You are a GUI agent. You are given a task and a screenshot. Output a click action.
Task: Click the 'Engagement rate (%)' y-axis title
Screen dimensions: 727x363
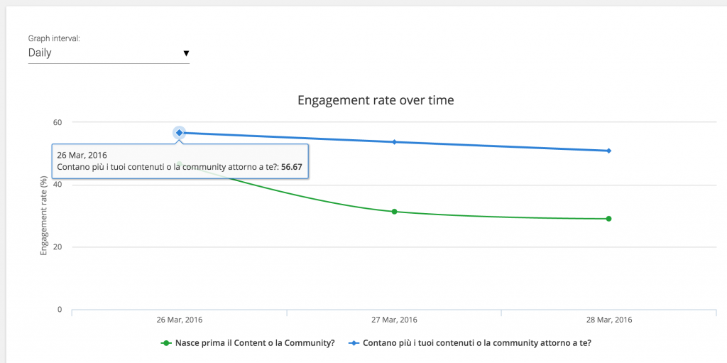point(44,215)
